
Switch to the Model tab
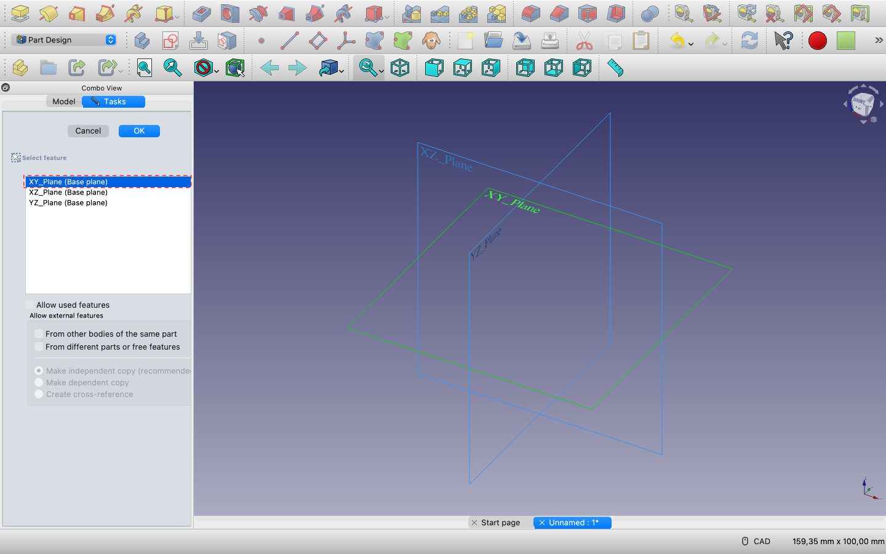click(x=63, y=101)
